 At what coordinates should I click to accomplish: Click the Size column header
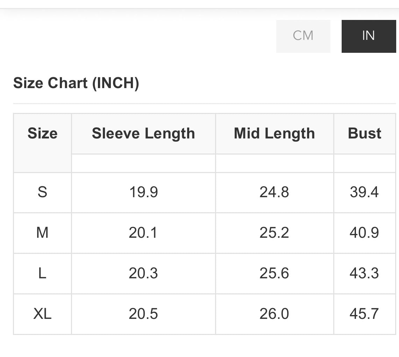click(43, 133)
